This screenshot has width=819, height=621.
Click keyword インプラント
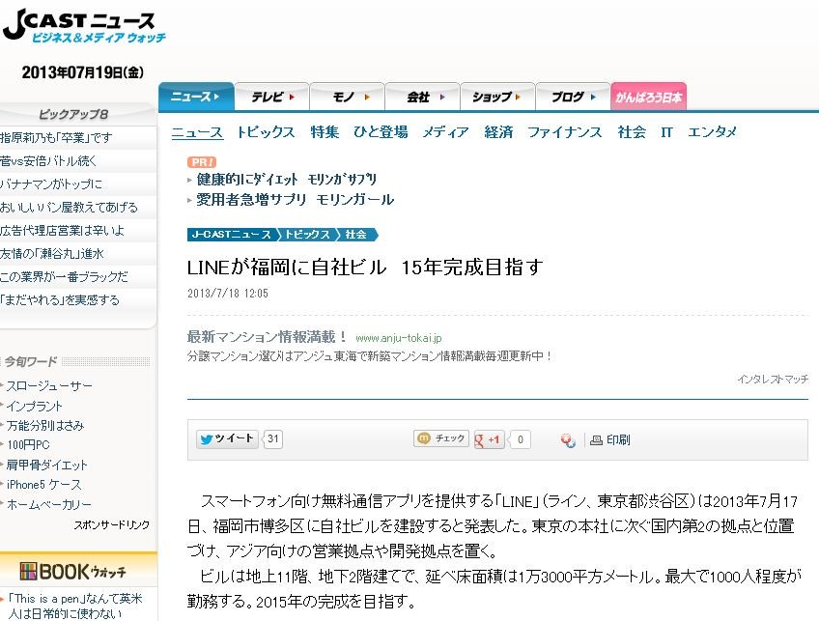[x=34, y=406]
